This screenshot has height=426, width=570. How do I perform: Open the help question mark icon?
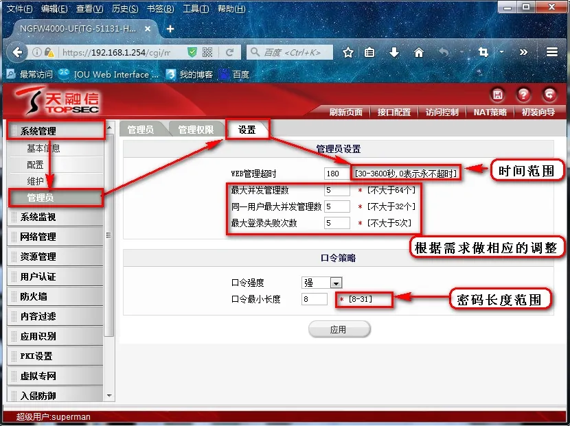tap(523, 95)
